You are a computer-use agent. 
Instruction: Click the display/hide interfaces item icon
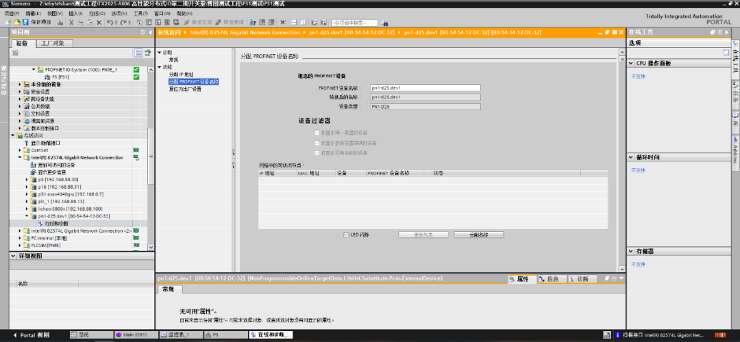[x=27, y=143]
